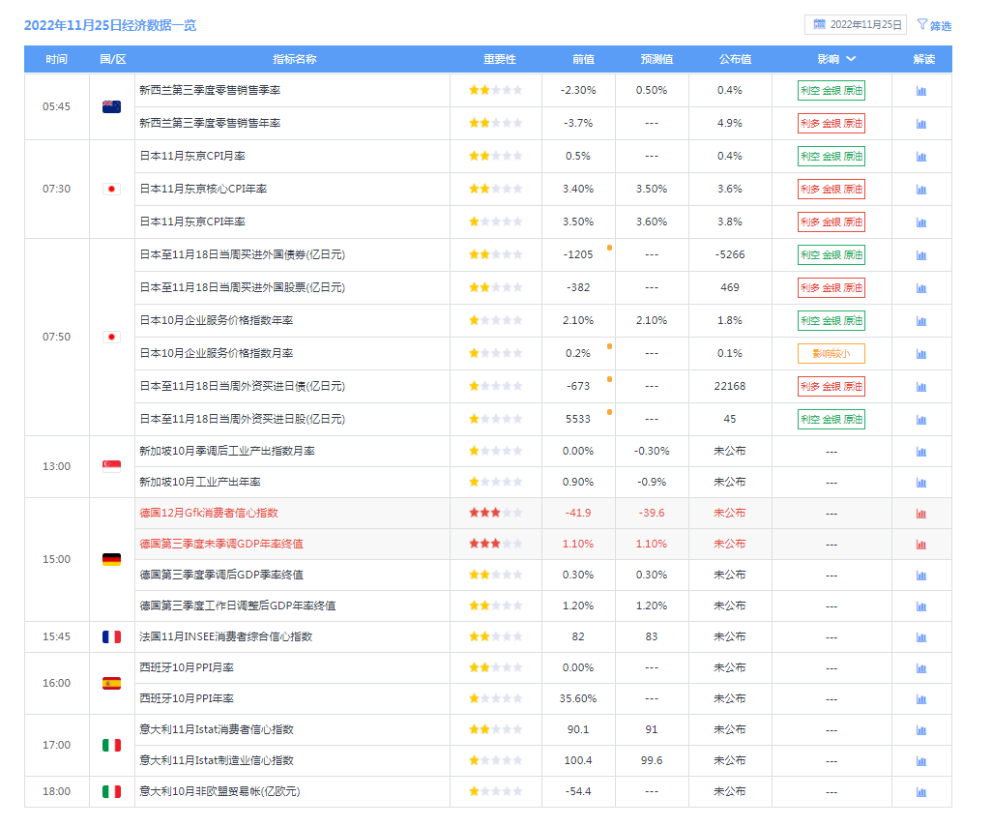The image size is (992, 827).
Task: Click star rating for 德国12月Gfk消费者信心指数
Action: pos(496,514)
